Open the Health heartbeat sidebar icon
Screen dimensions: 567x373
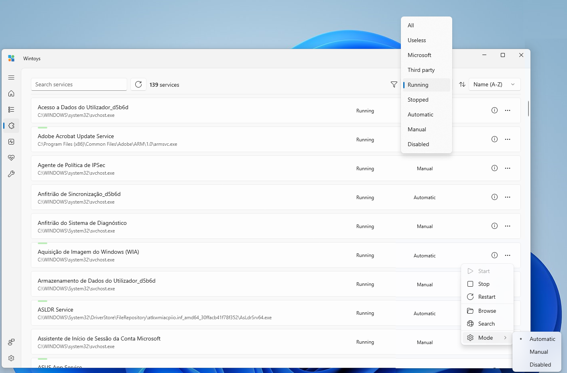point(11,158)
